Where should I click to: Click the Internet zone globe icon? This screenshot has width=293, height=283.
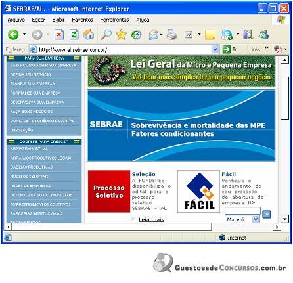point(222,238)
